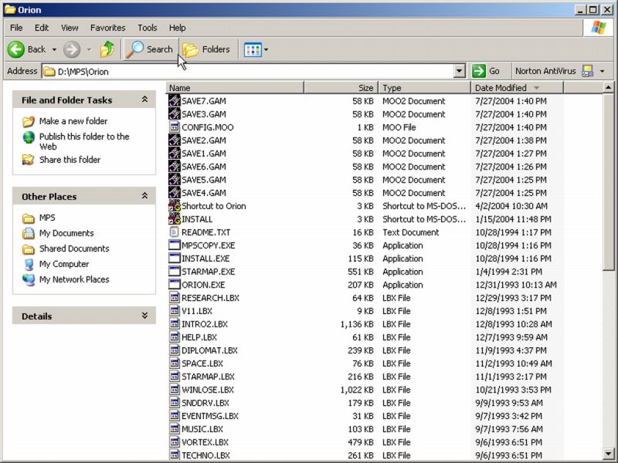Click the Up folder icon in toolbar

tap(107, 49)
